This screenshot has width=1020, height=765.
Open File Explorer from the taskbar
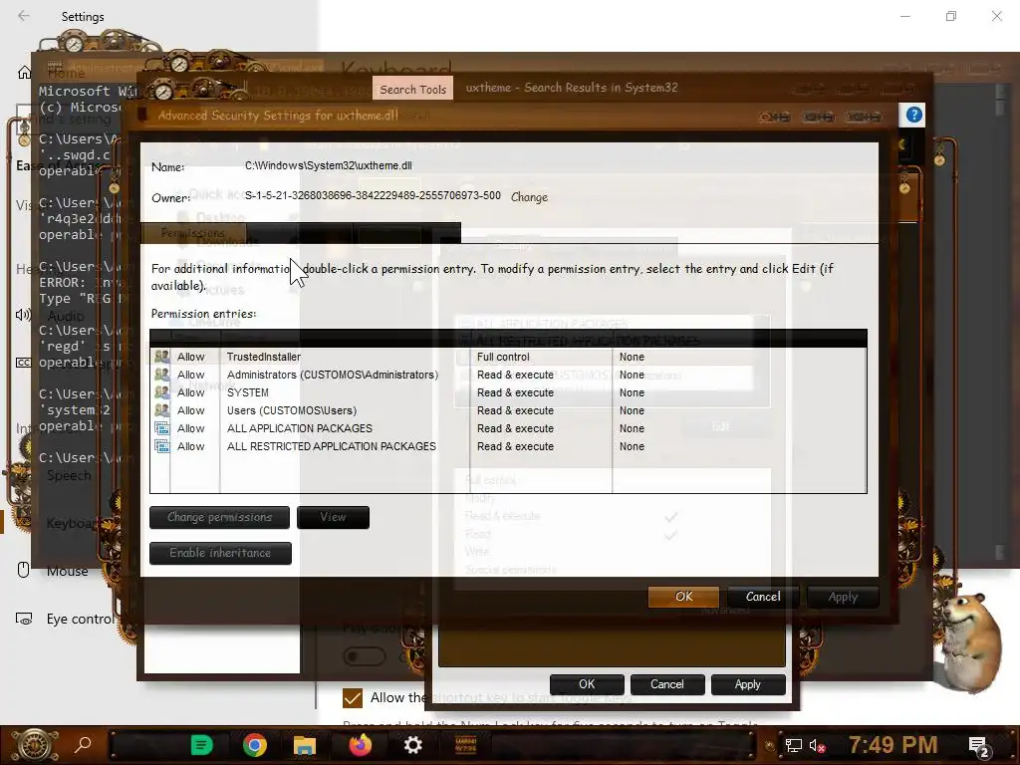[x=305, y=745]
